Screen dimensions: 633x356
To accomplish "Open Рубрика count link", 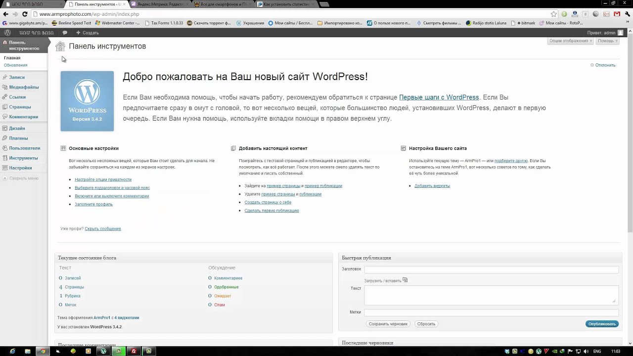I will click(72, 296).
